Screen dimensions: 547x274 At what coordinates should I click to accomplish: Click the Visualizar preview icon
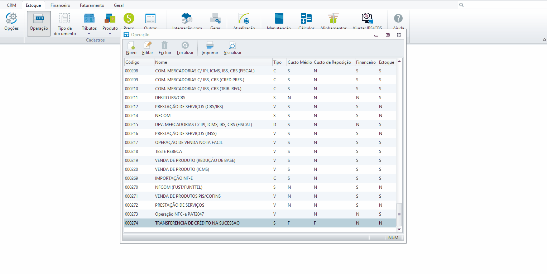(232, 45)
